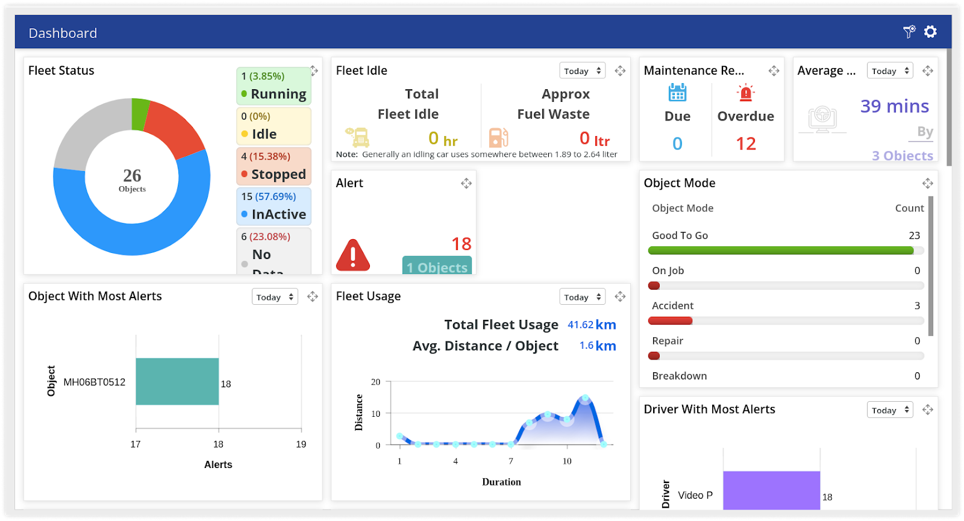Open dashboard settings gear
Viewport: 964px width, 521px height.
click(x=930, y=32)
